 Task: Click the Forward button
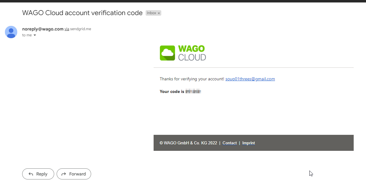(x=74, y=174)
